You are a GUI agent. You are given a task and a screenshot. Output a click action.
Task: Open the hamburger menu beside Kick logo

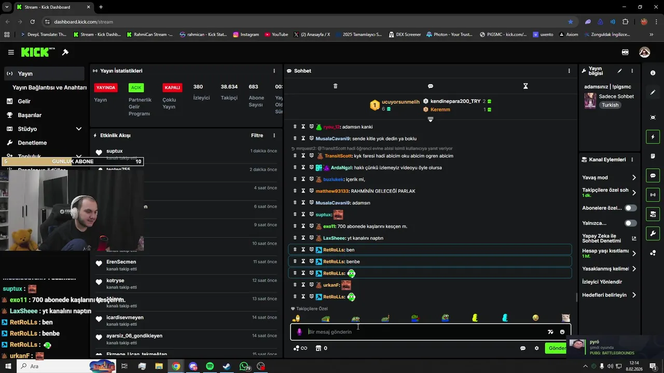[x=11, y=52]
